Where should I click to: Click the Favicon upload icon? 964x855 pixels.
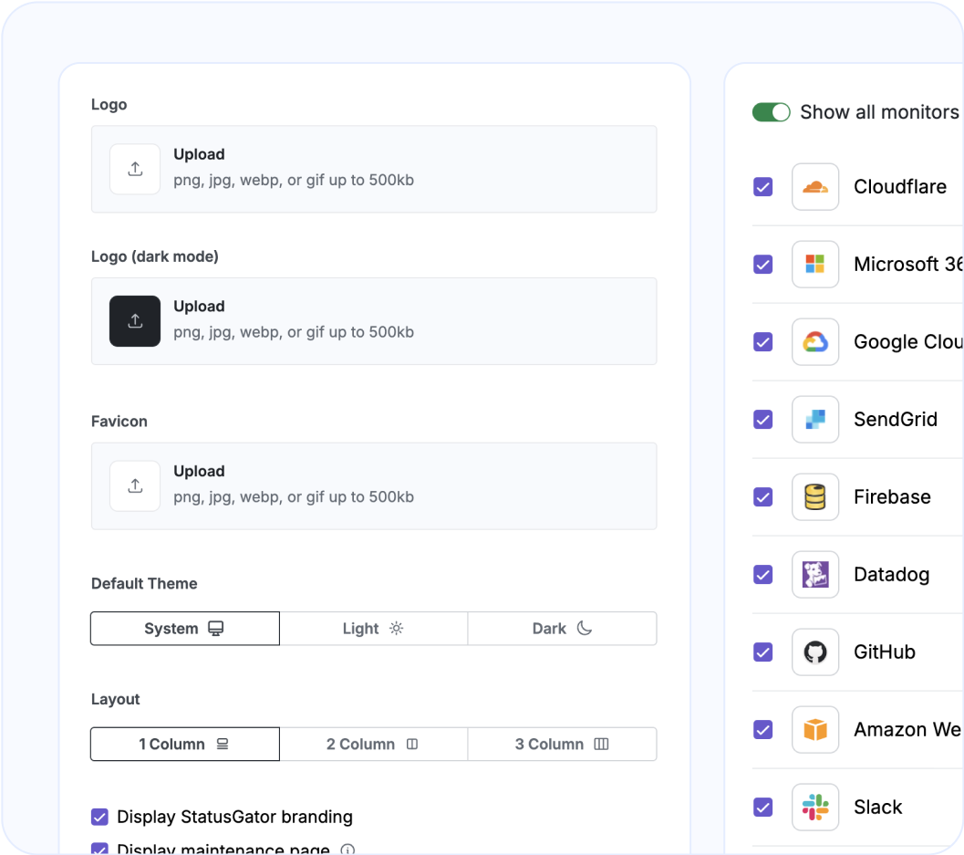point(135,485)
